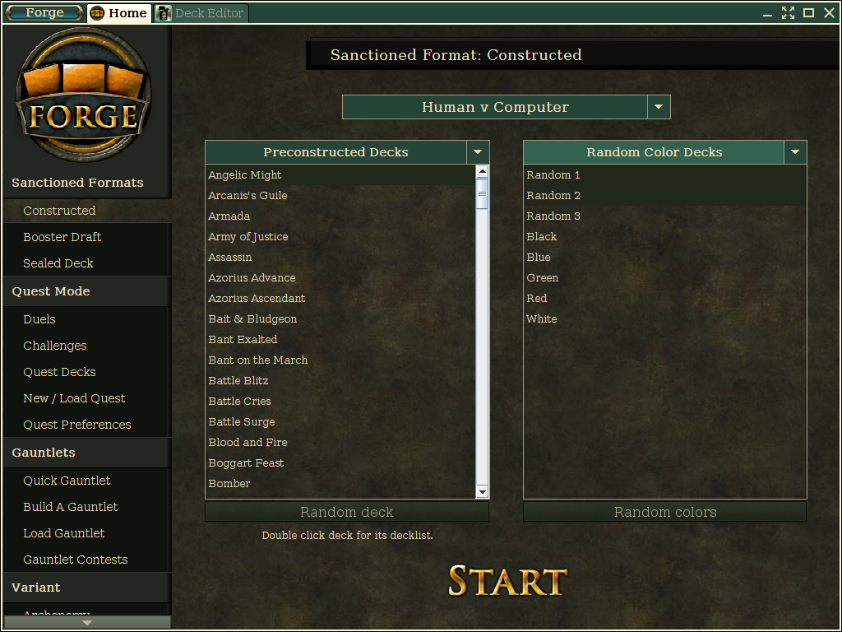Click the Random deck button

[x=347, y=512]
